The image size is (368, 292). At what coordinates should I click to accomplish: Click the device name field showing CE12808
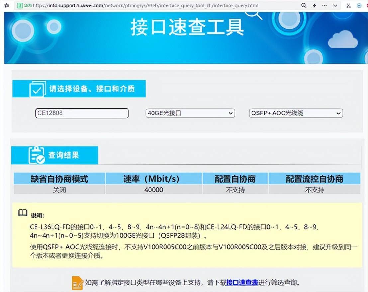coord(82,113)
